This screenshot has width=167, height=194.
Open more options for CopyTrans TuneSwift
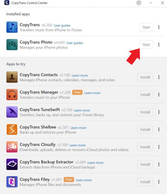[159, 112]
